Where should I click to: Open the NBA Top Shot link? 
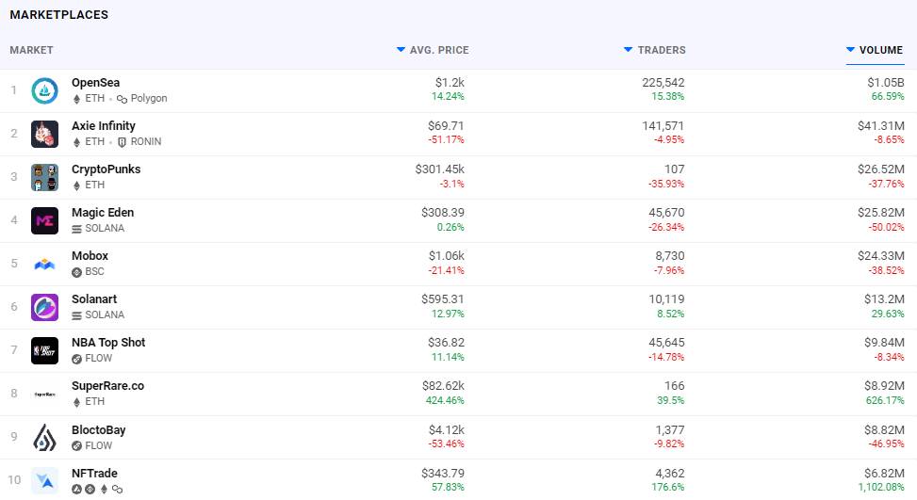coord(108,343)
